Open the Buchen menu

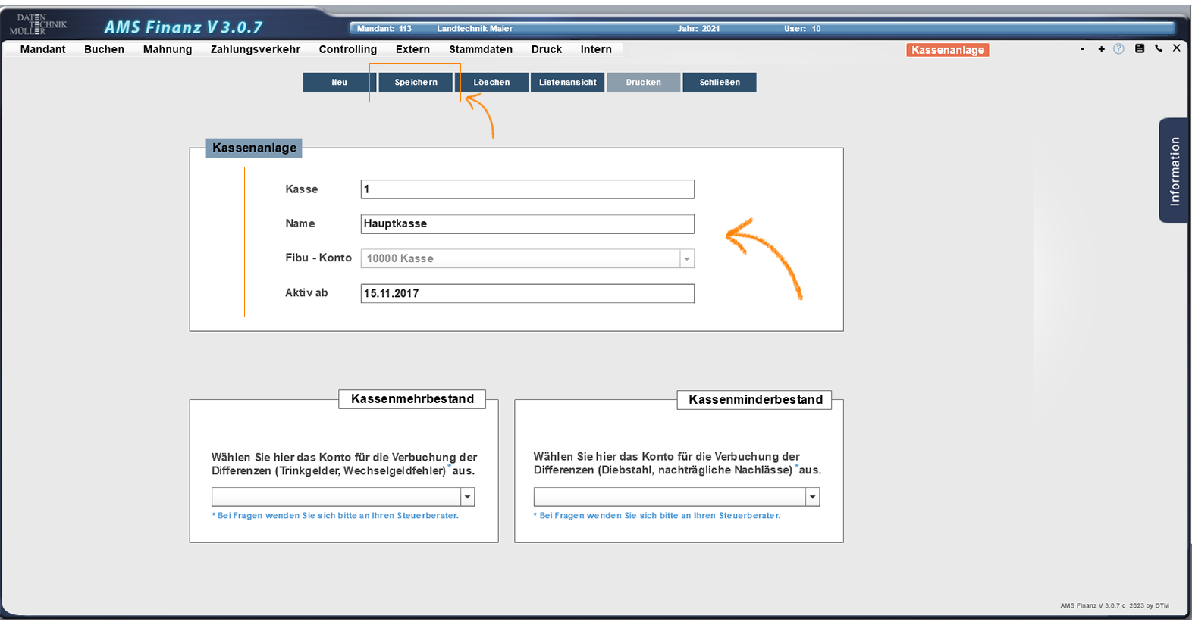pos(104,49)
